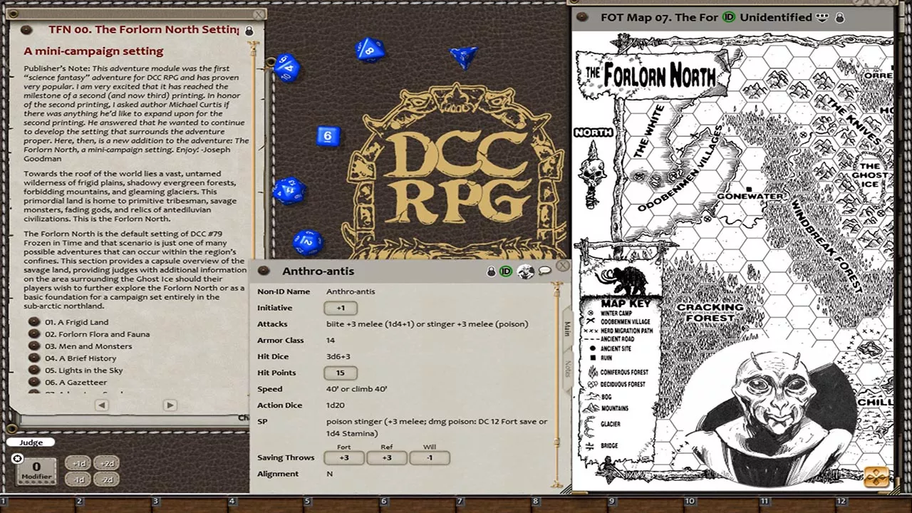Pick the blue d8 die
This screenshot has width=912, height=513.
point(369,50)
